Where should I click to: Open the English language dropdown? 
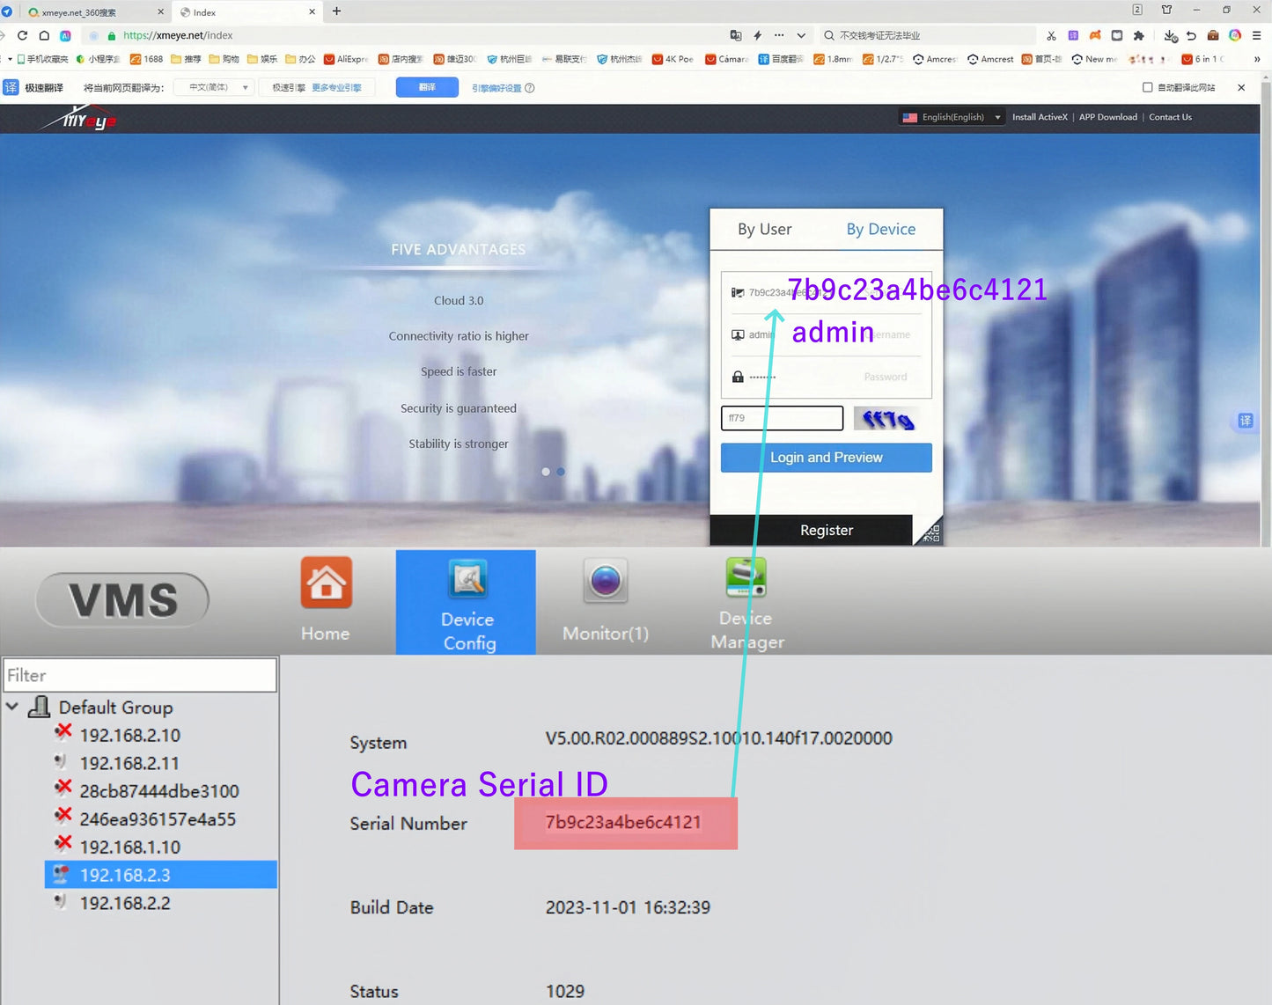pyautogui.click(x=952, y=117)
